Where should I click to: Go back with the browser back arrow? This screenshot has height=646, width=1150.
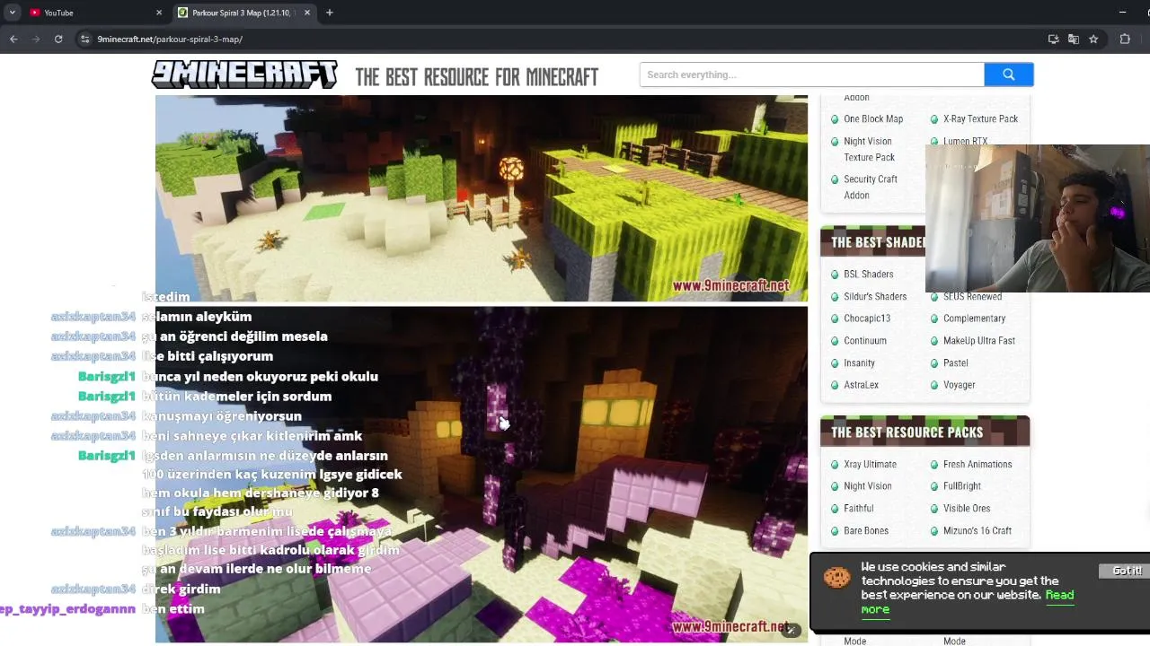tap(13, 39)
